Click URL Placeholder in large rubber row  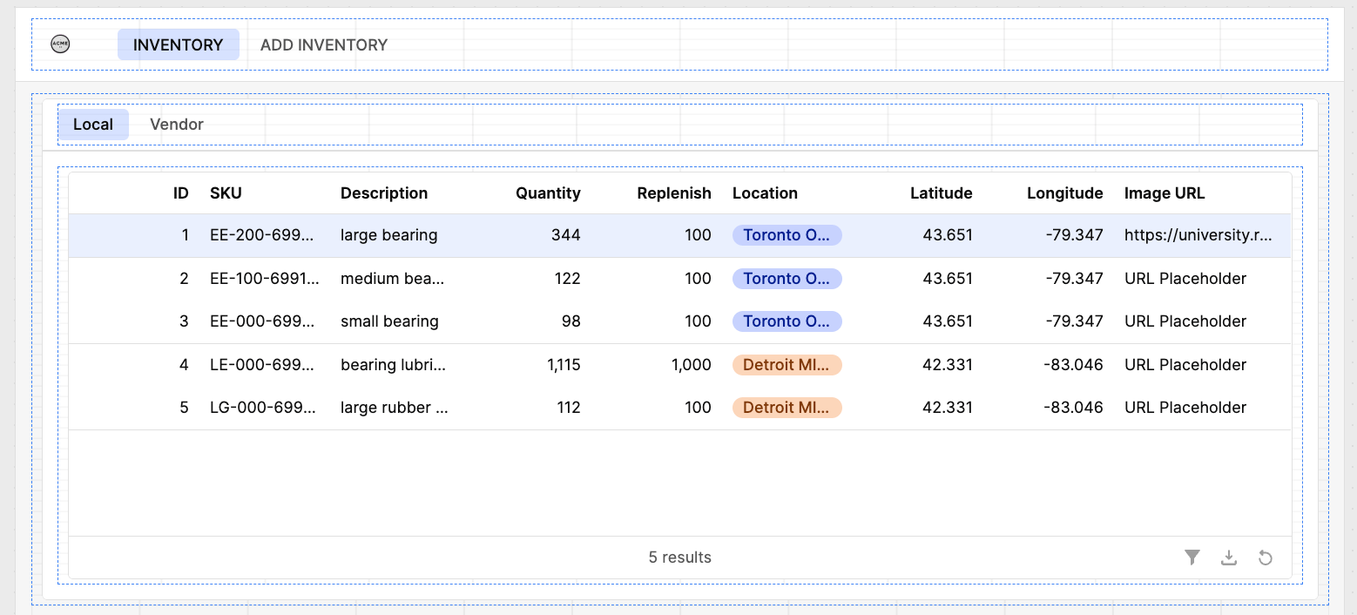point(1185,408)
